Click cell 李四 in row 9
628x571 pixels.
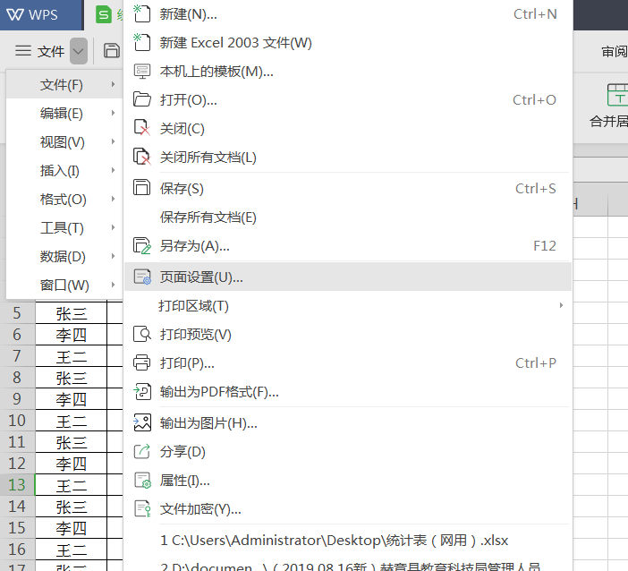pos(72,399)
